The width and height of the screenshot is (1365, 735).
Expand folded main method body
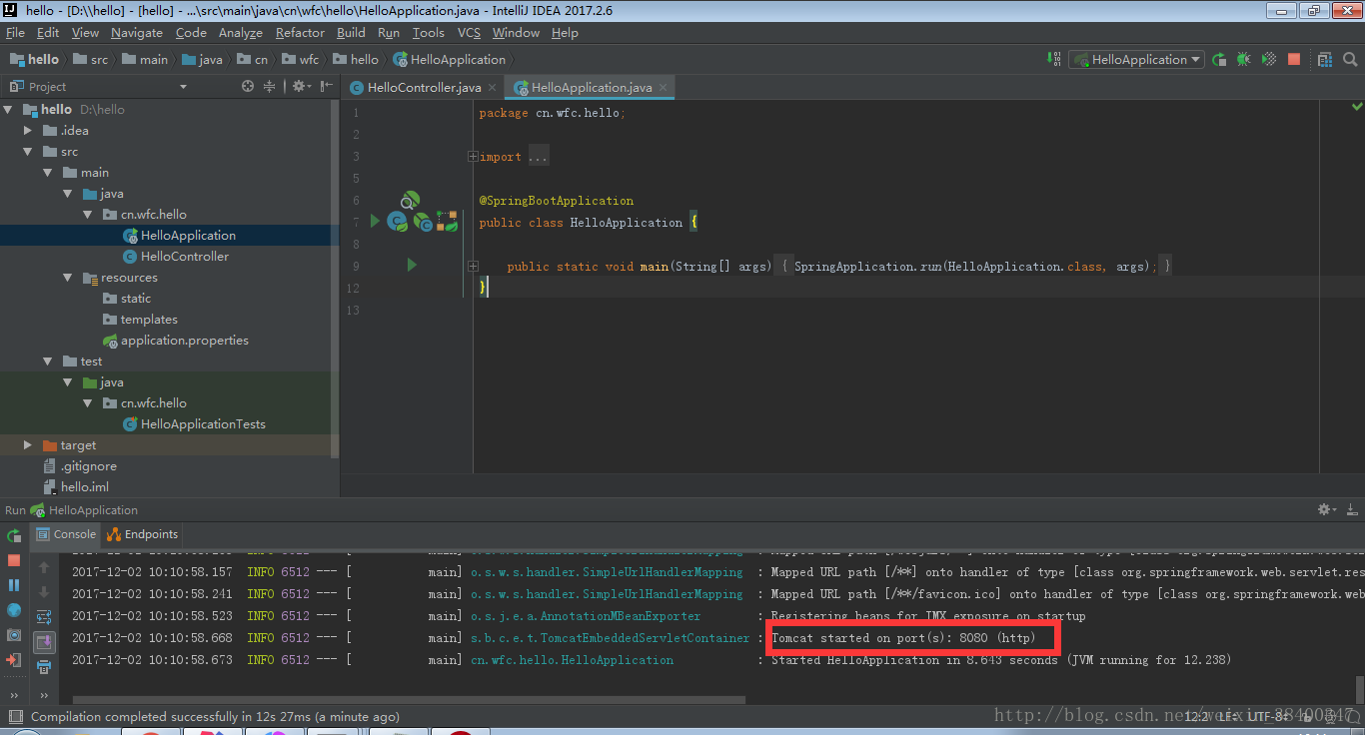coord(473,267)
